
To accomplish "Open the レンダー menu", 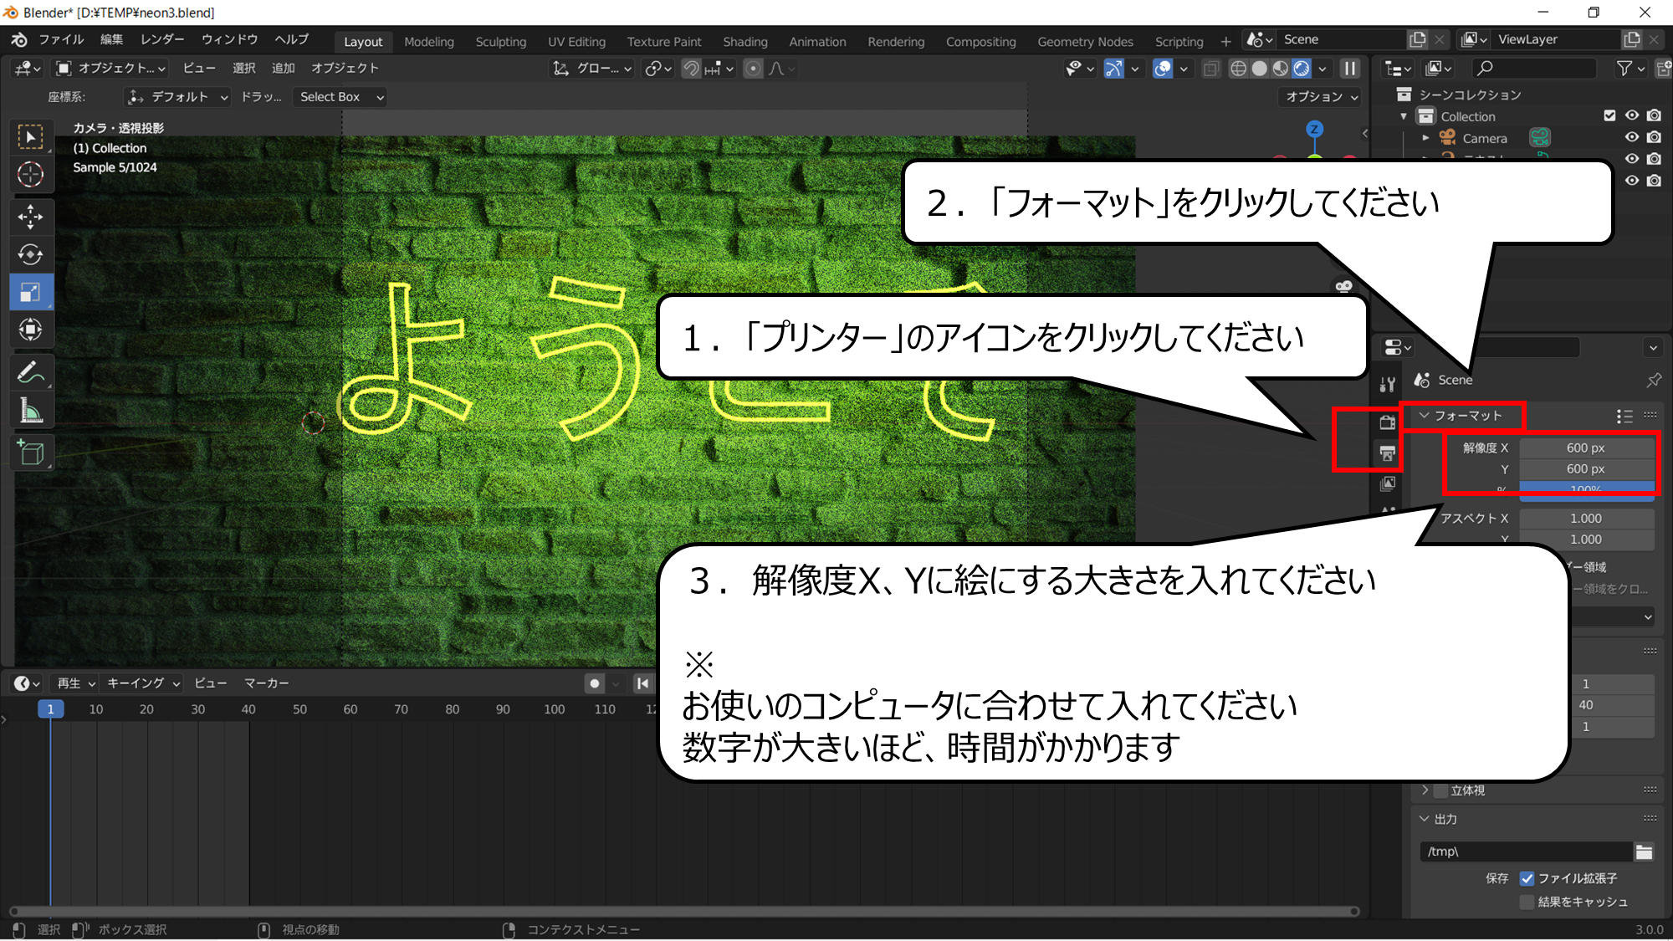I will pos(162,39).
